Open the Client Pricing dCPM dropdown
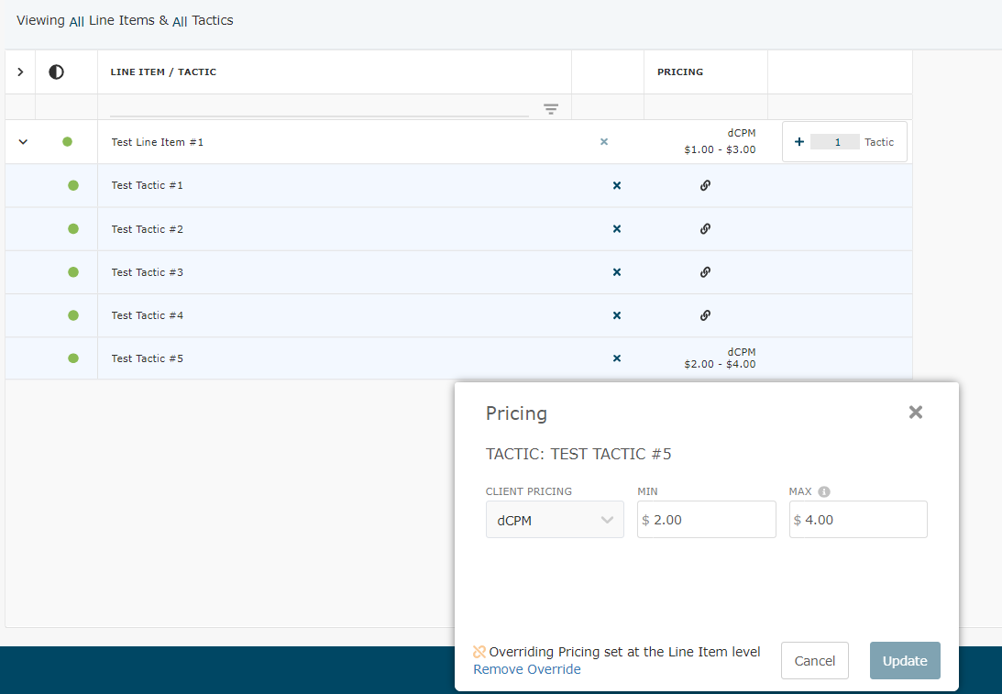1002x694 pixels. pos(555,520)
